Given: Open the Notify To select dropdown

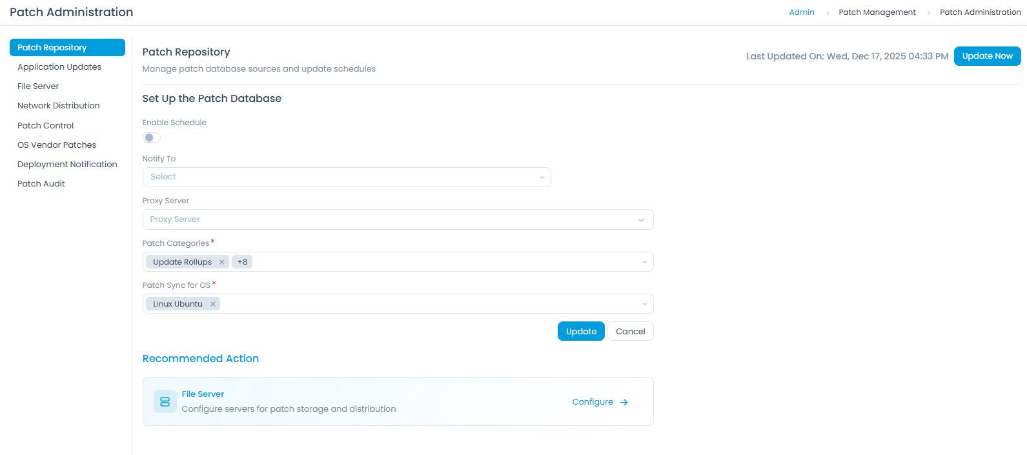Looking at the screenshot, I should (x=347, y=177).
